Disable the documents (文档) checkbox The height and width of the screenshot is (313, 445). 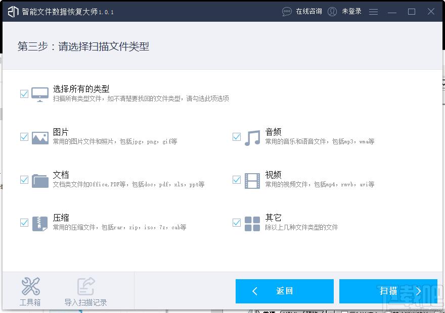coord(24,180)
